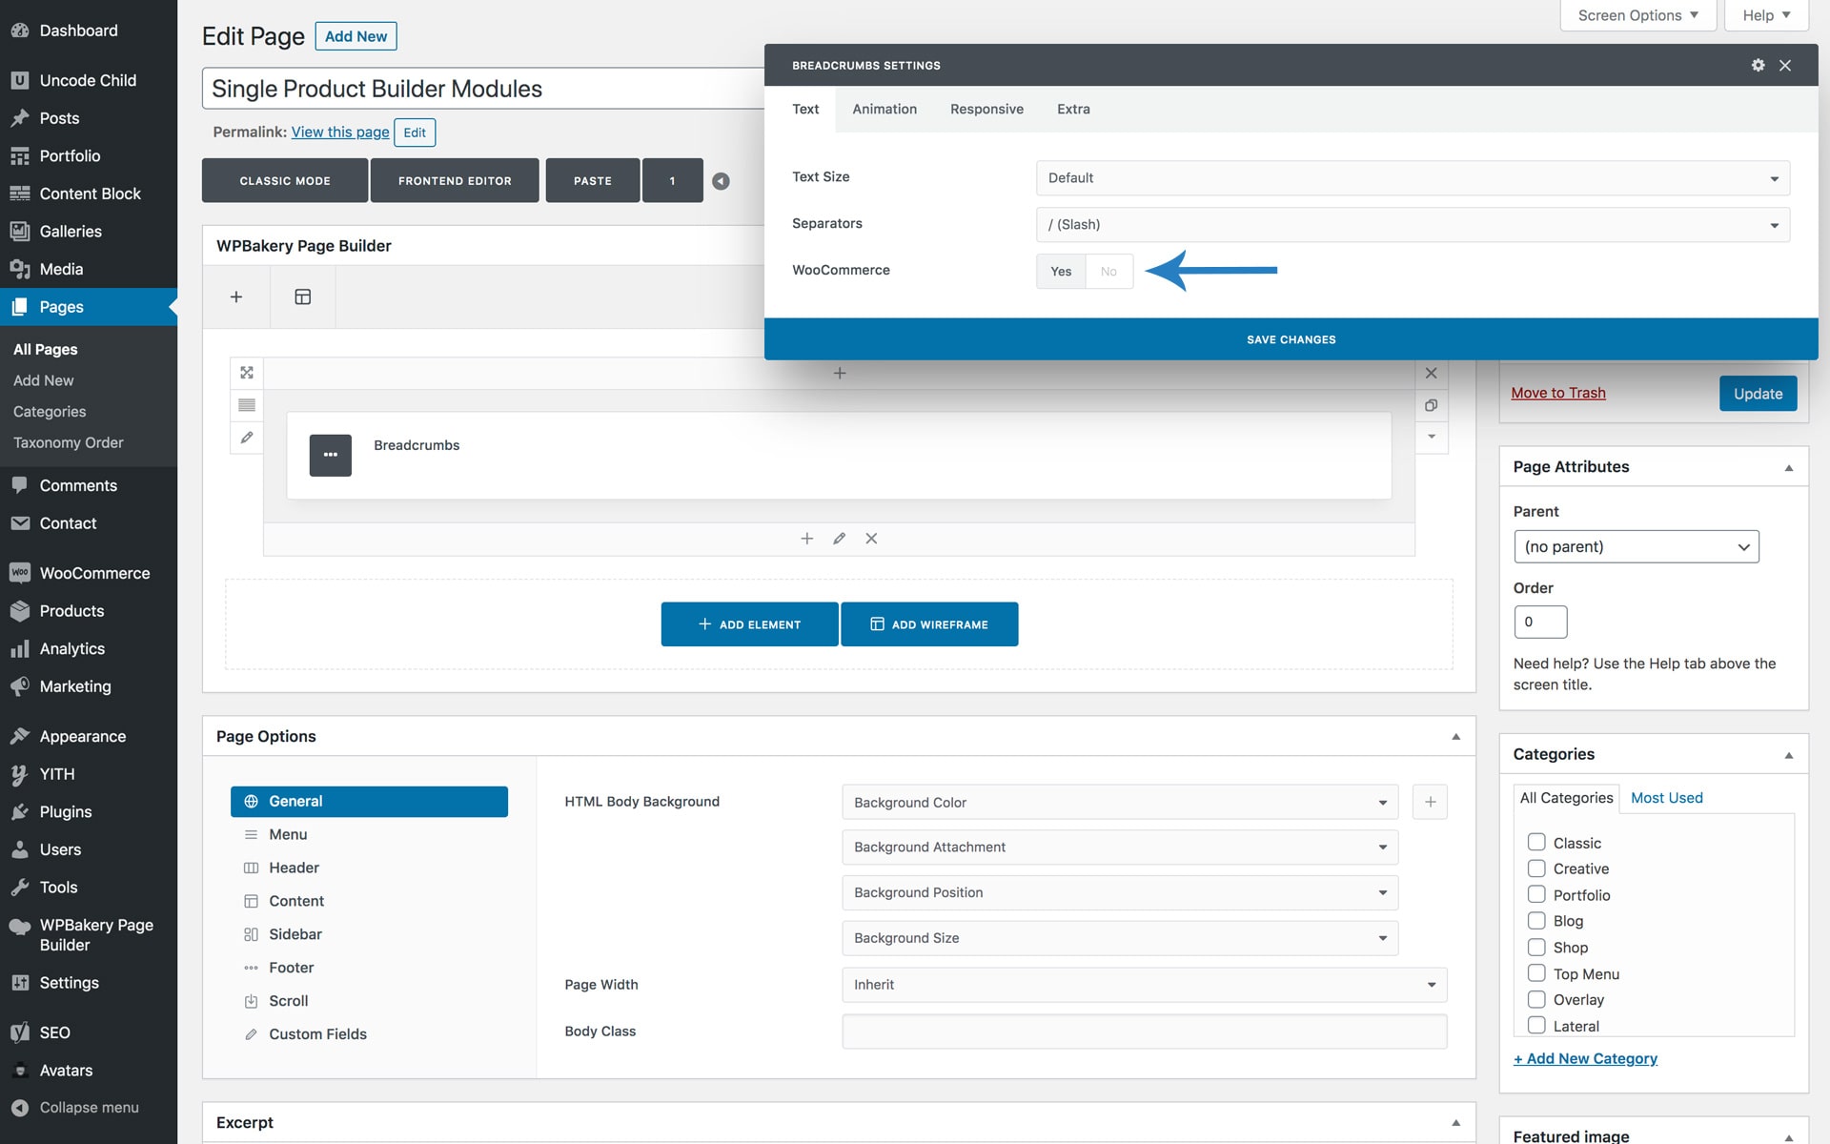Viewport: 1830px width, 1144px height.
Task: Check the Classic category checkbox
Action: tap(1536, 843)
